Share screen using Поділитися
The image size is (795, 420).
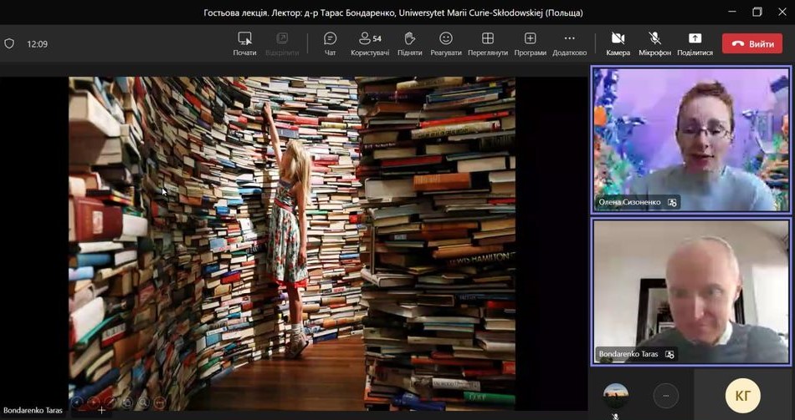695,43
